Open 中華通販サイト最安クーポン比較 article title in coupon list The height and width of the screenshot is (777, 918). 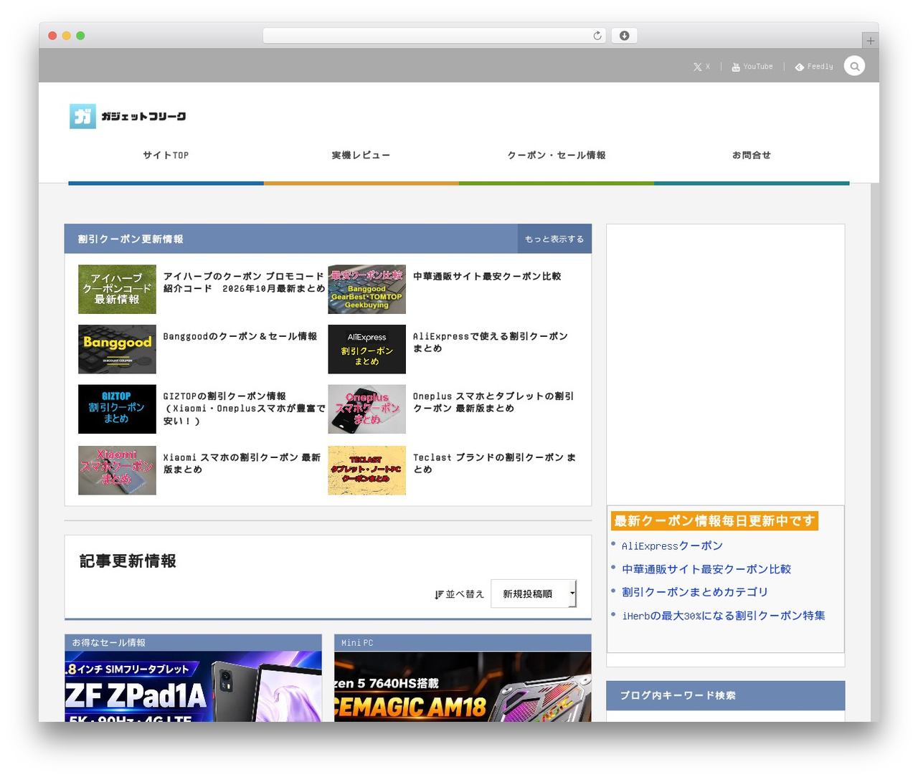coord(487,276)
